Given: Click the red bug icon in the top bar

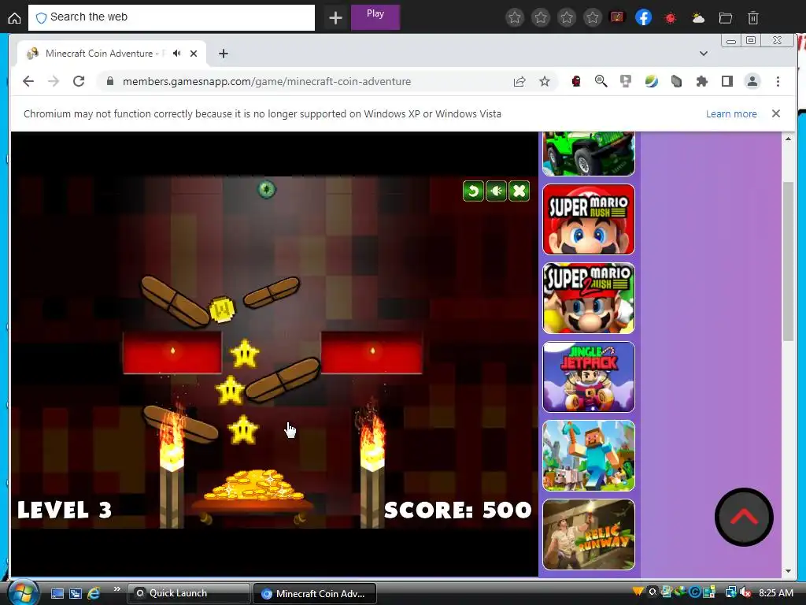Looking at the screenshot, I should click(671, 18).
